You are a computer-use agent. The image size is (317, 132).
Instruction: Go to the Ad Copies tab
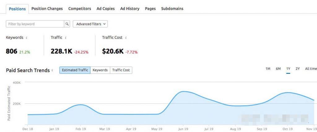click(106, 9)
